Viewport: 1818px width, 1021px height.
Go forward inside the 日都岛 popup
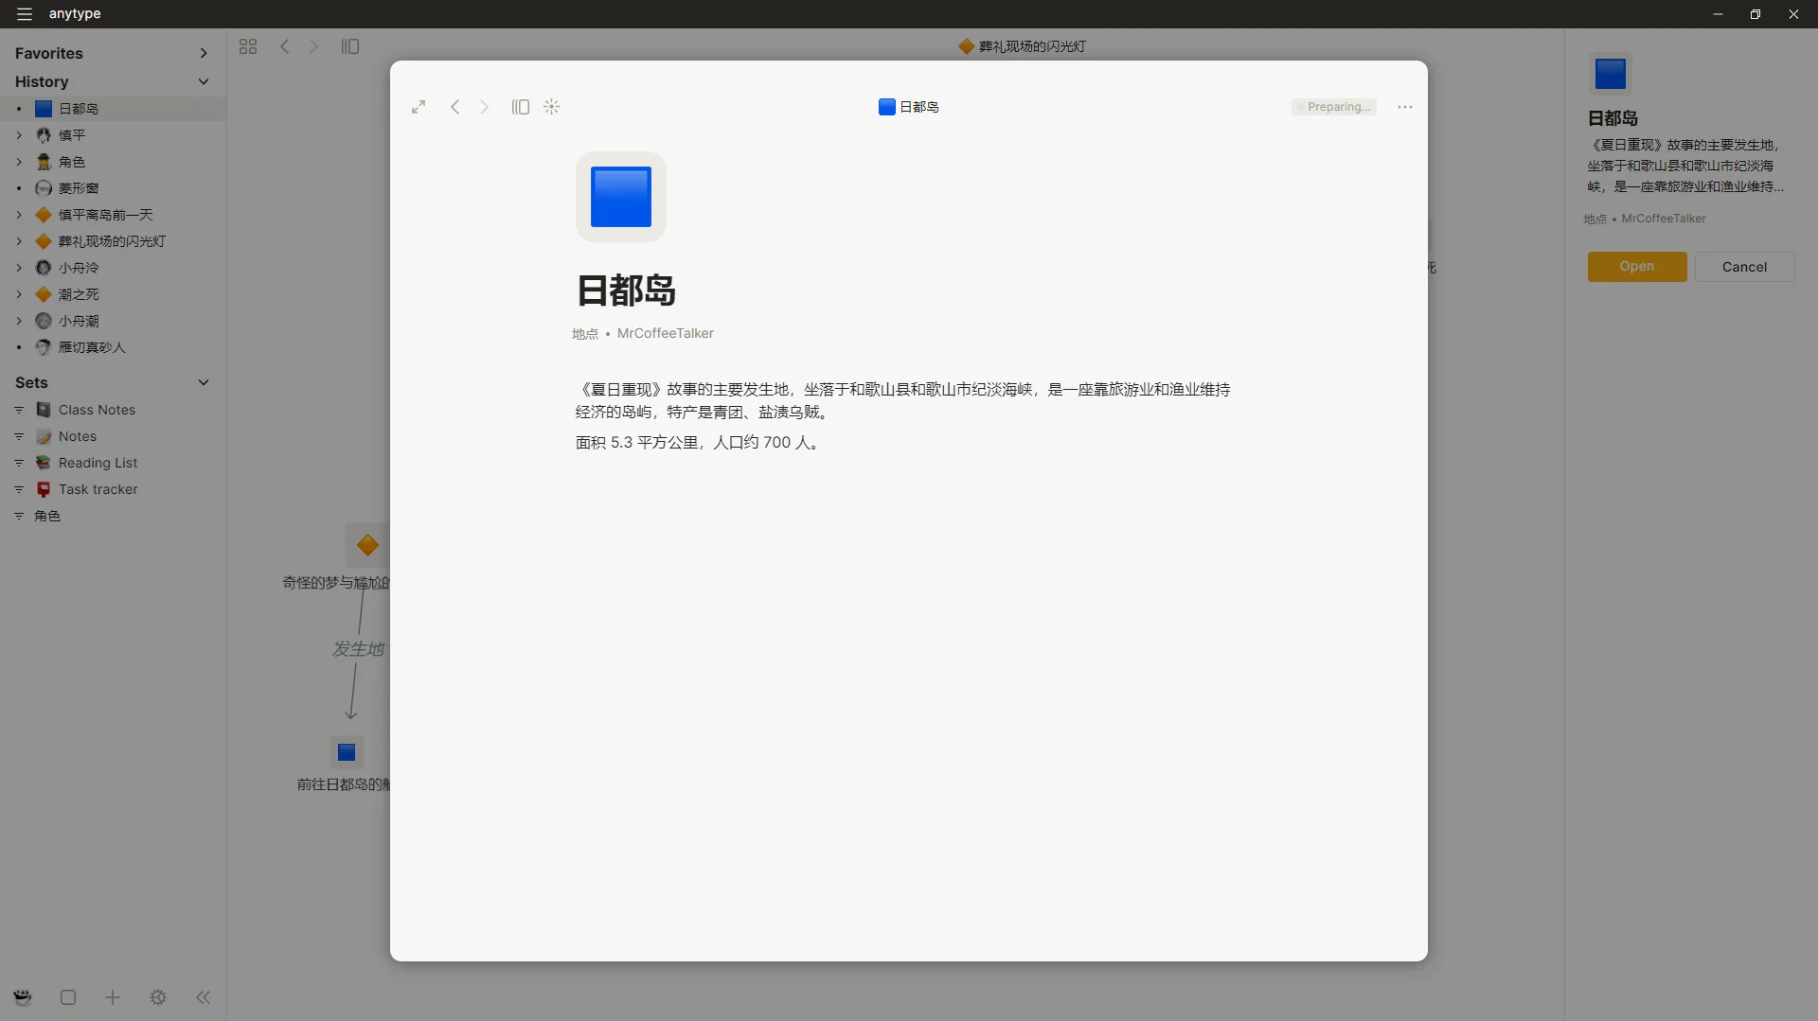pyautogui.click(x=484, y=107)
